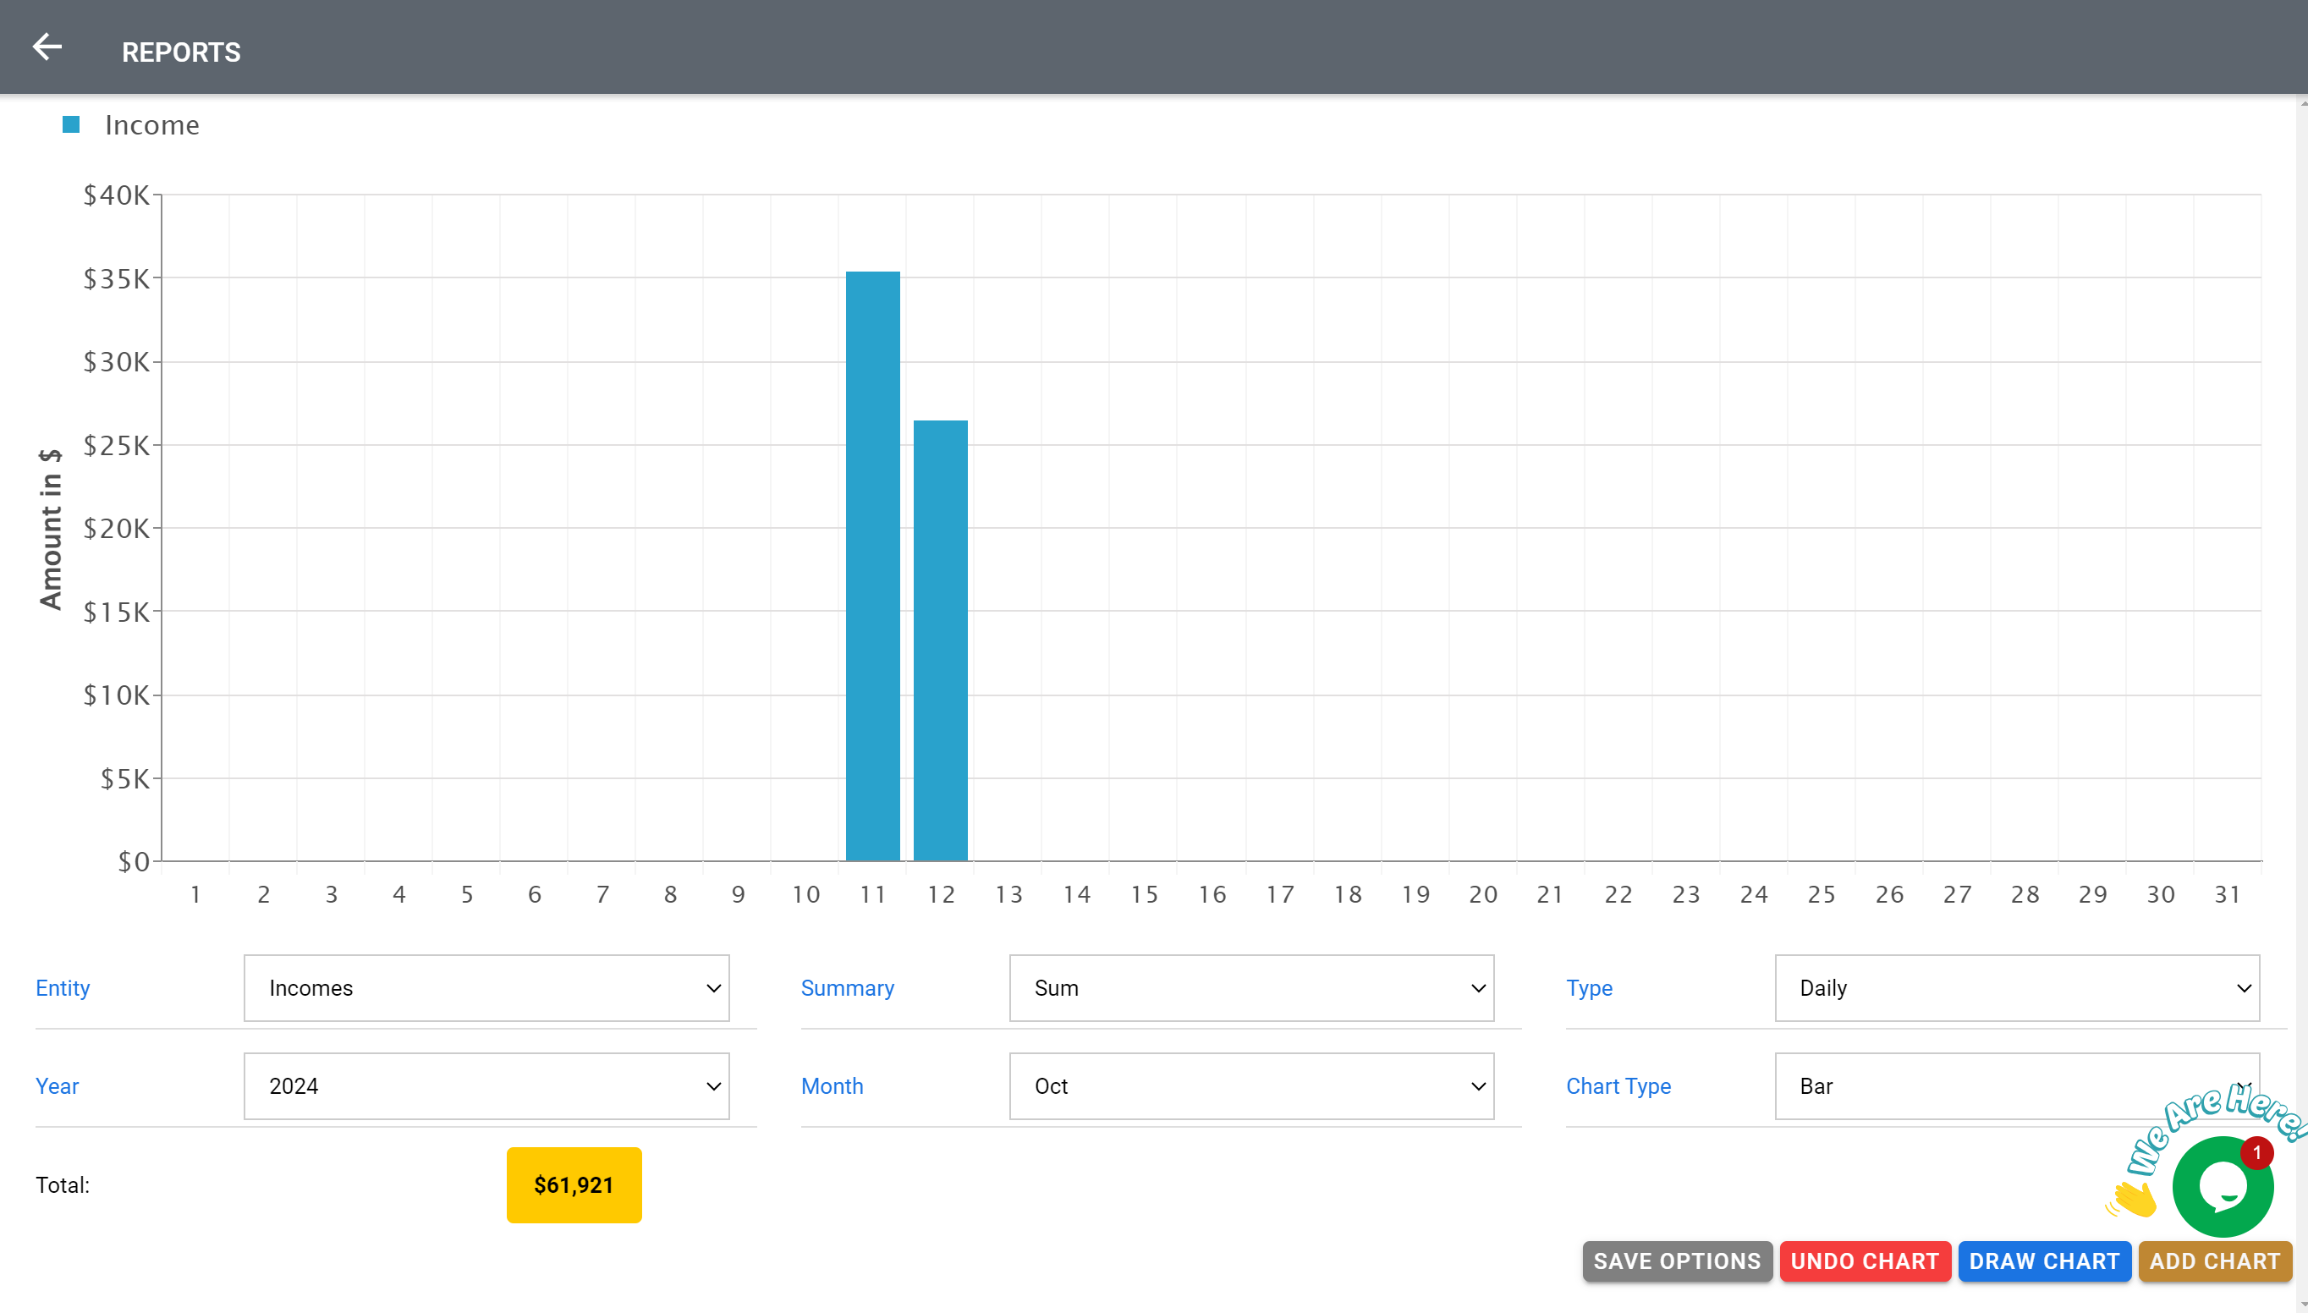Click the UNDO CHART action icon
This screenshot has width=2308, height=1313.
coord(1866,1261)
